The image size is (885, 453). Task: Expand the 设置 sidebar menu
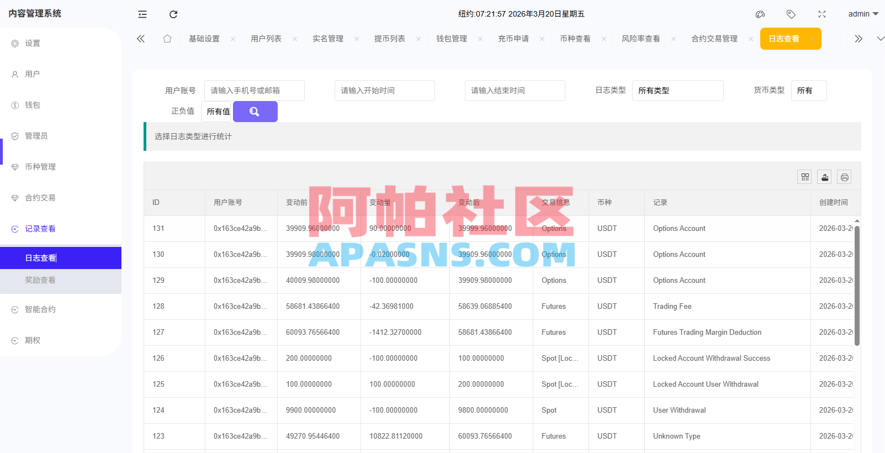tap(61, 43)
